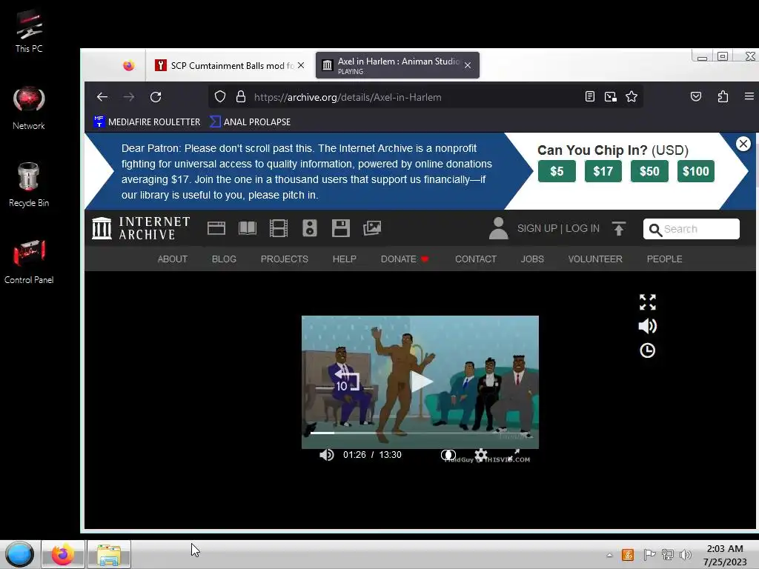The width and height of the screenshot is (759, 569).
Task: Open the PEOPLE menu item
Action: (665, 259)
